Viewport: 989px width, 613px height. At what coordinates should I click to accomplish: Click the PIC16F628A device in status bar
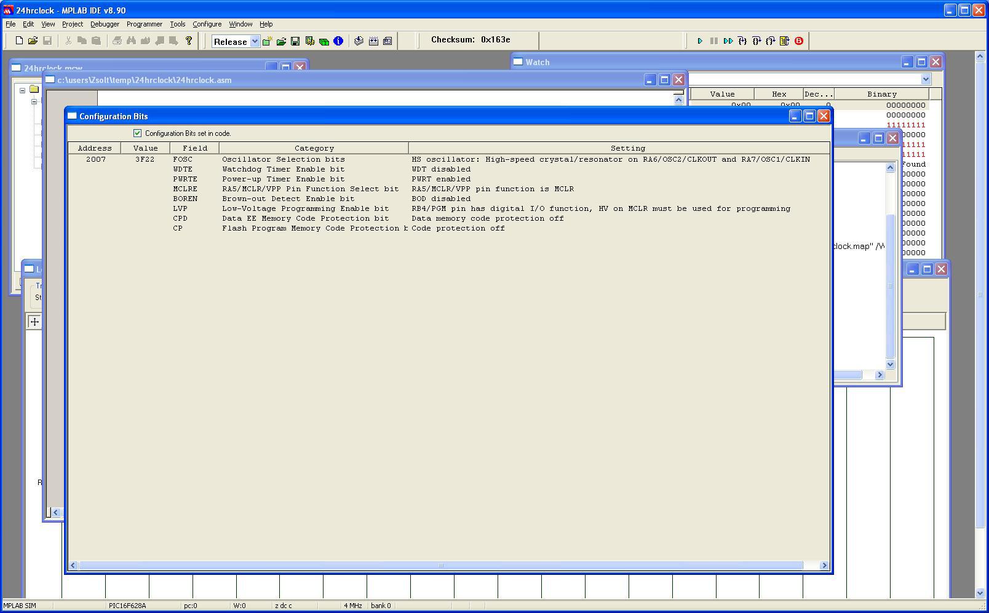(x=127, y=606)
